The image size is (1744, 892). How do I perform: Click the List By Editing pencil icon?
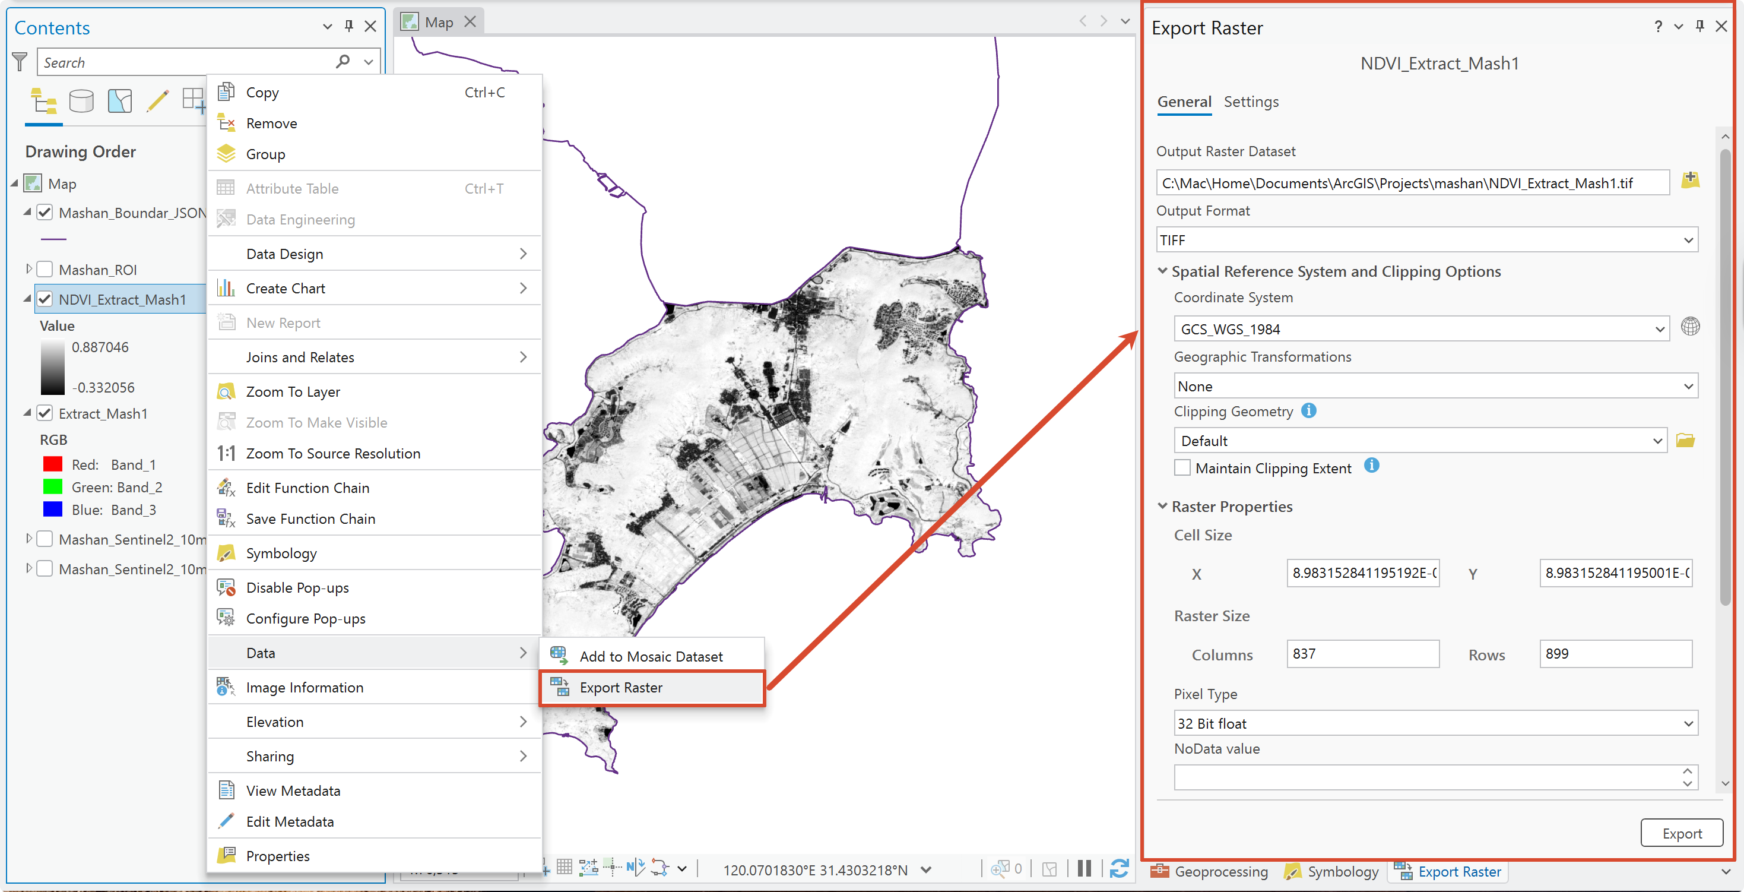(x=157, y=101)
